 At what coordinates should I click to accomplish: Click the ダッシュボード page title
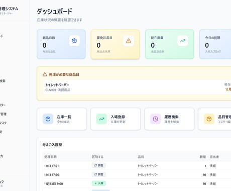55,11
